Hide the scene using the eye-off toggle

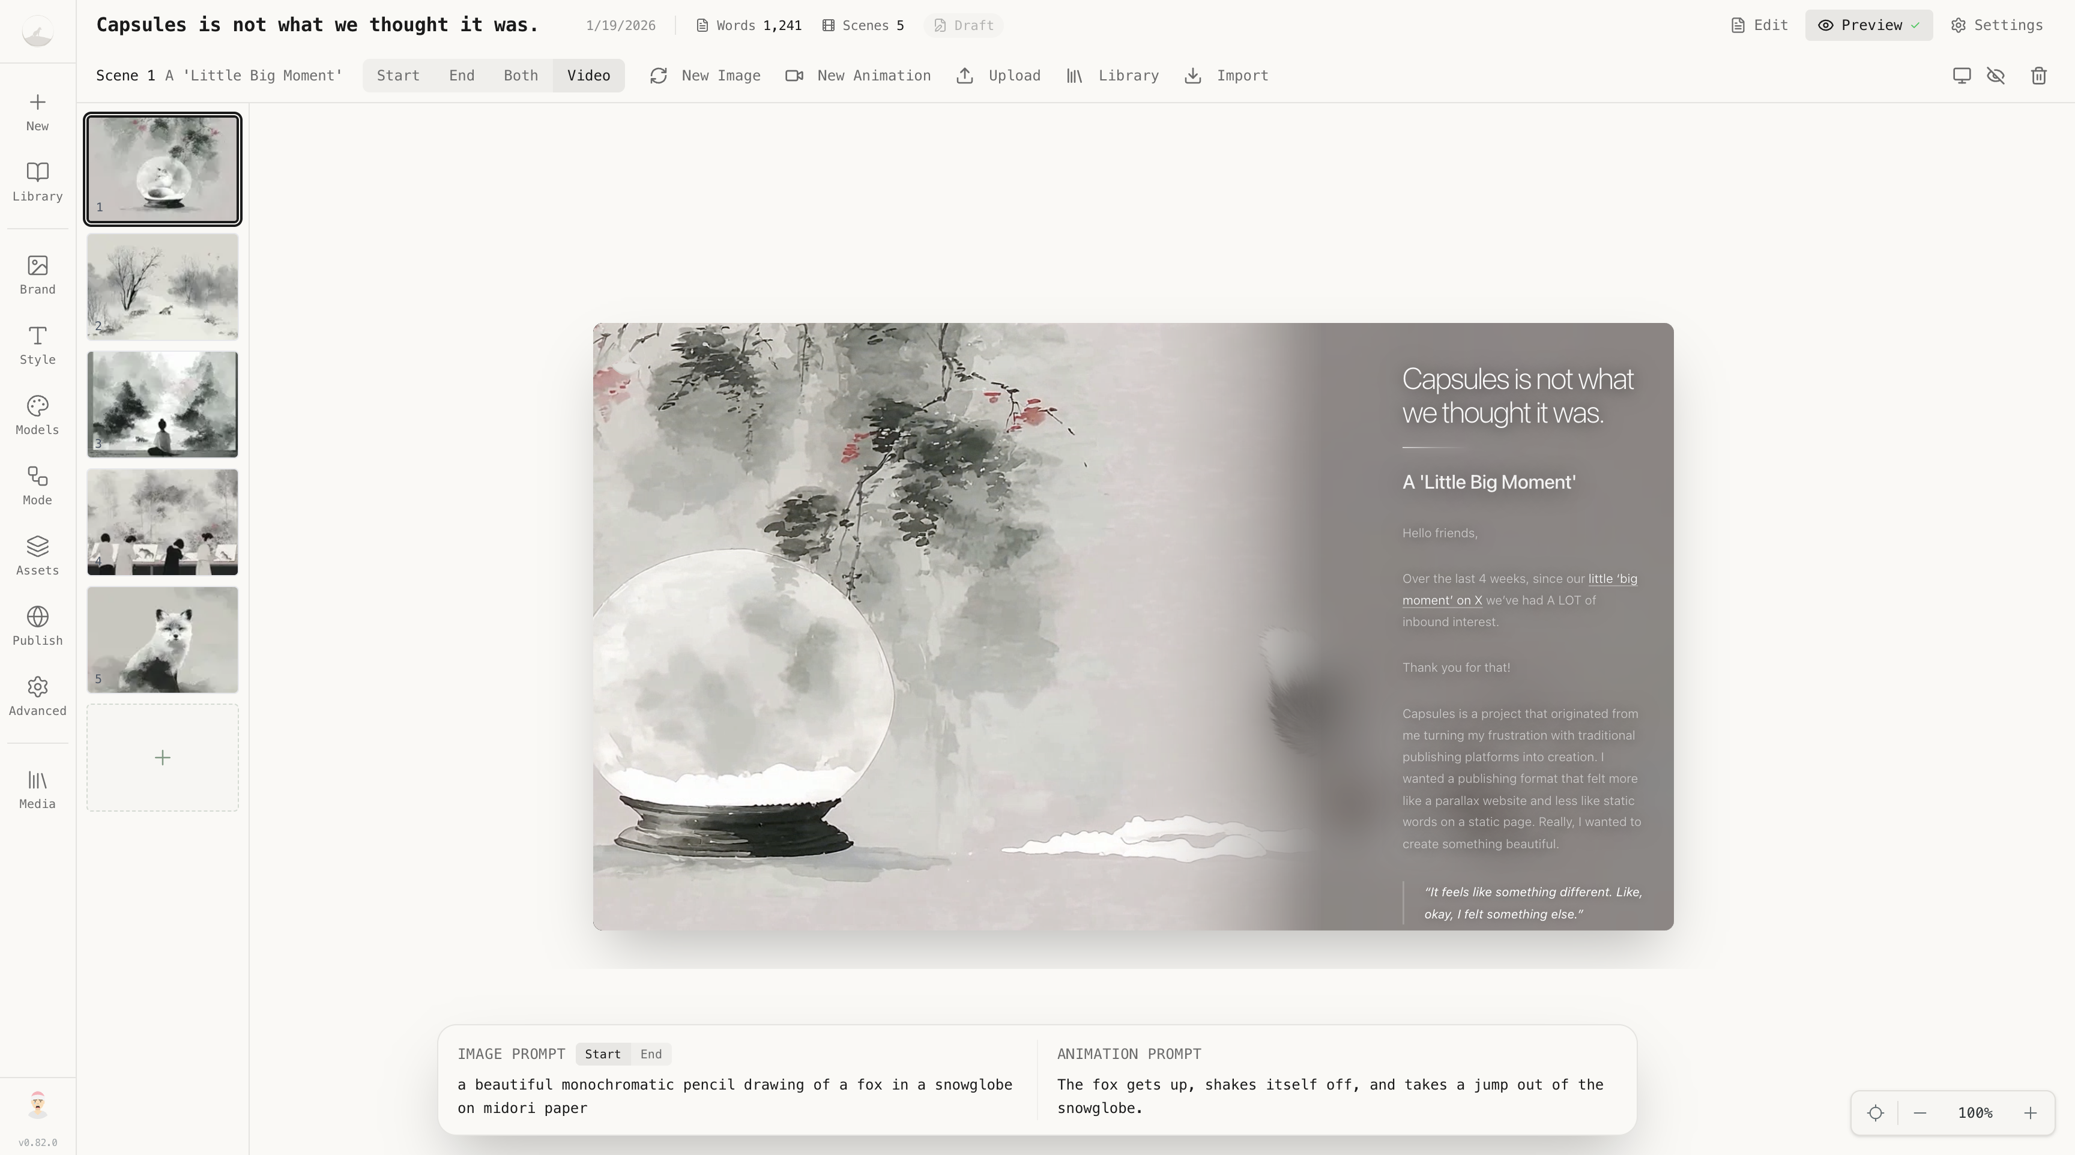coord(1996,75)
